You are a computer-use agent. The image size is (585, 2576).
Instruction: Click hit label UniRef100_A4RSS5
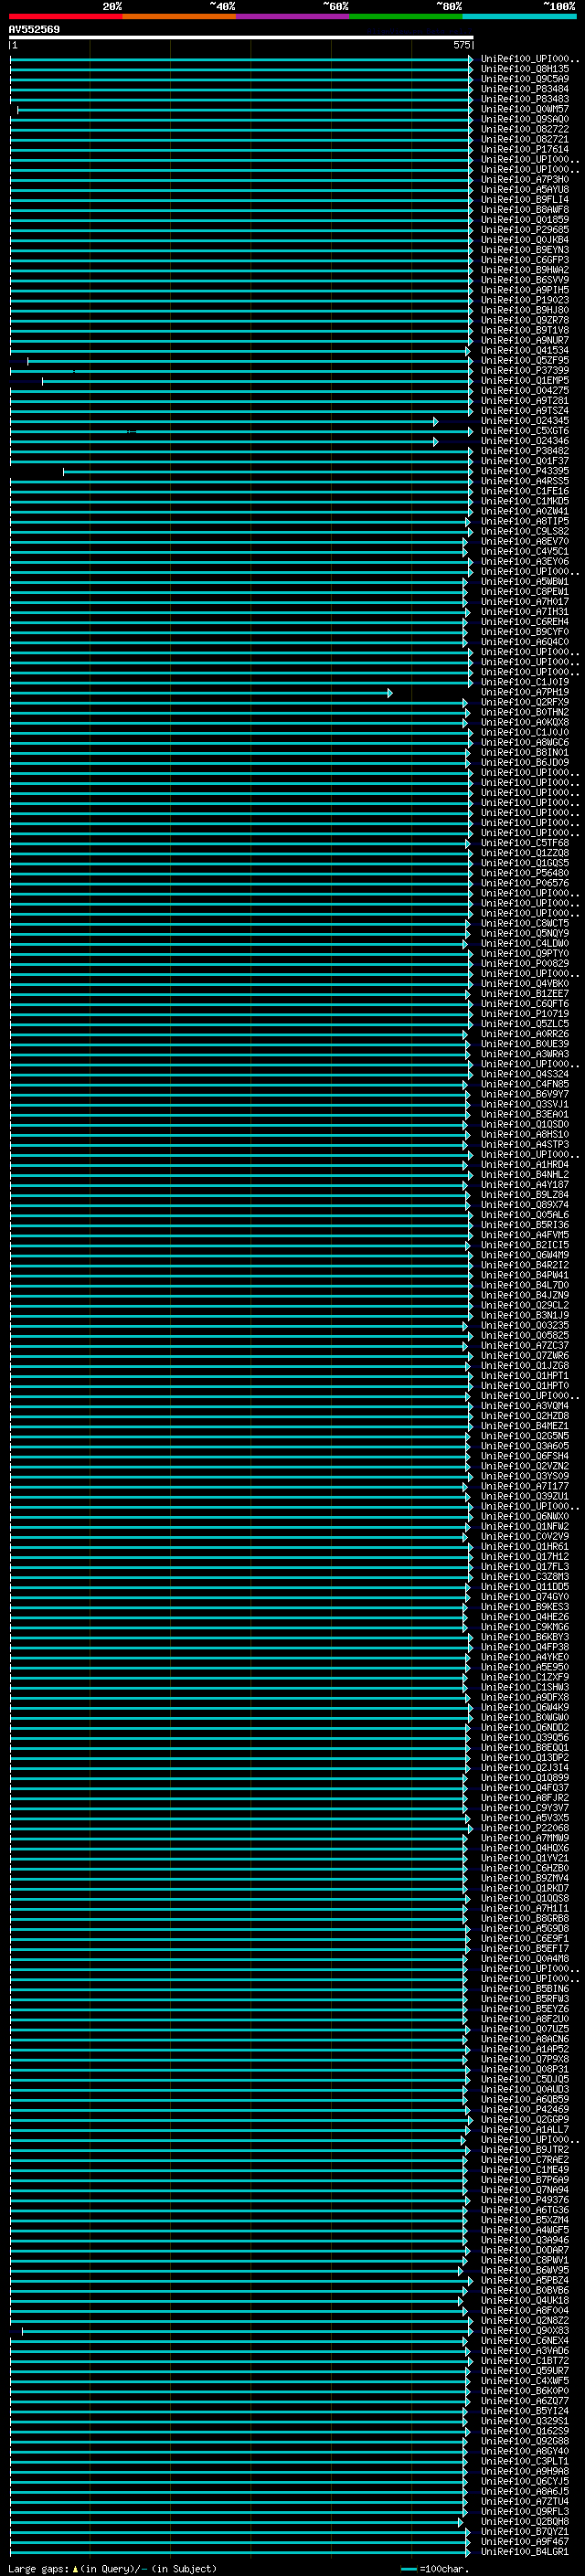pyautogui.click(x=525, y=482)
